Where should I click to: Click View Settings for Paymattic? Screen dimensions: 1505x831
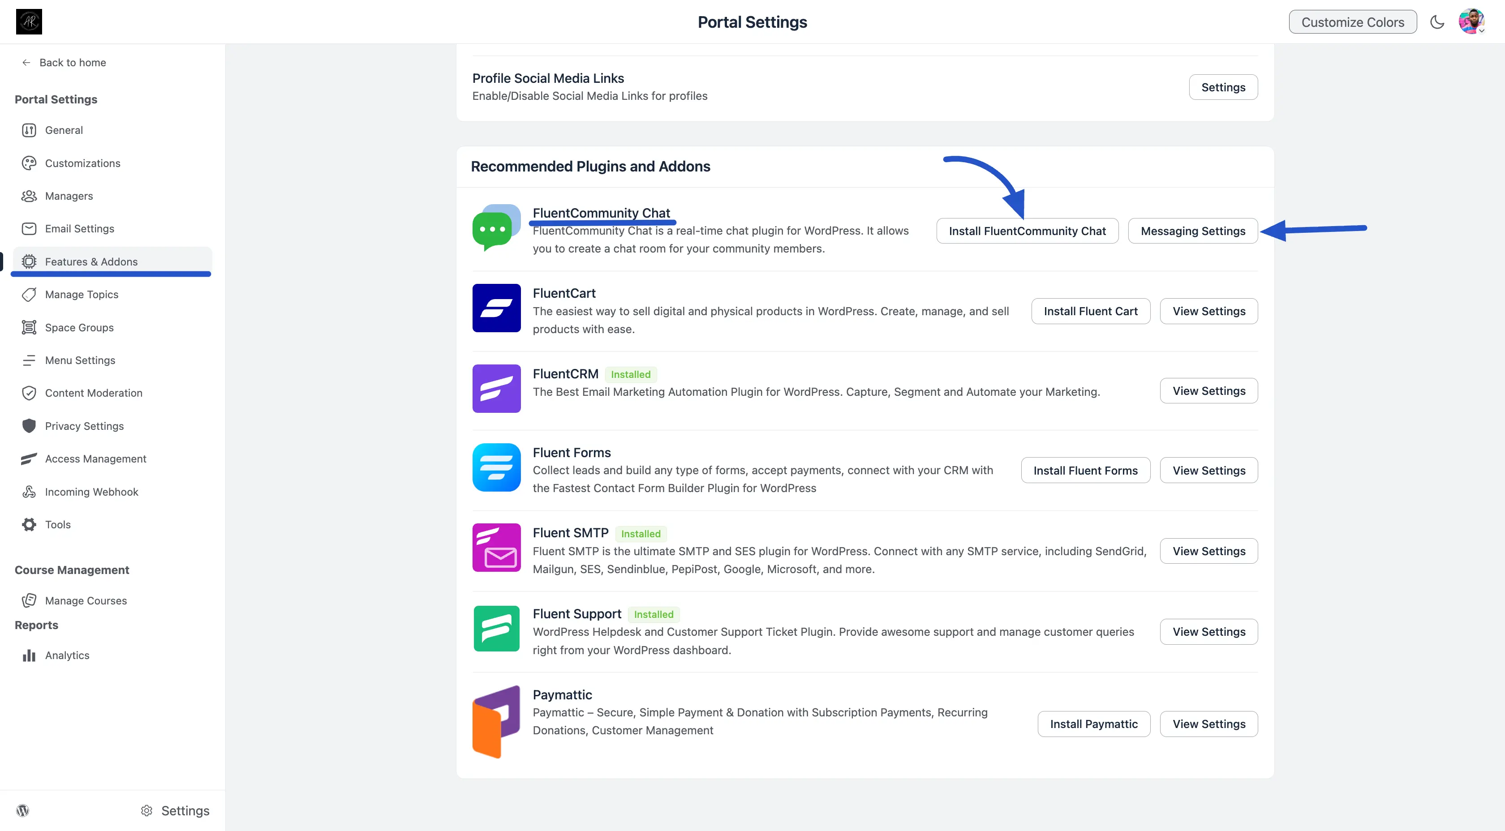[x=1209, y=724]
